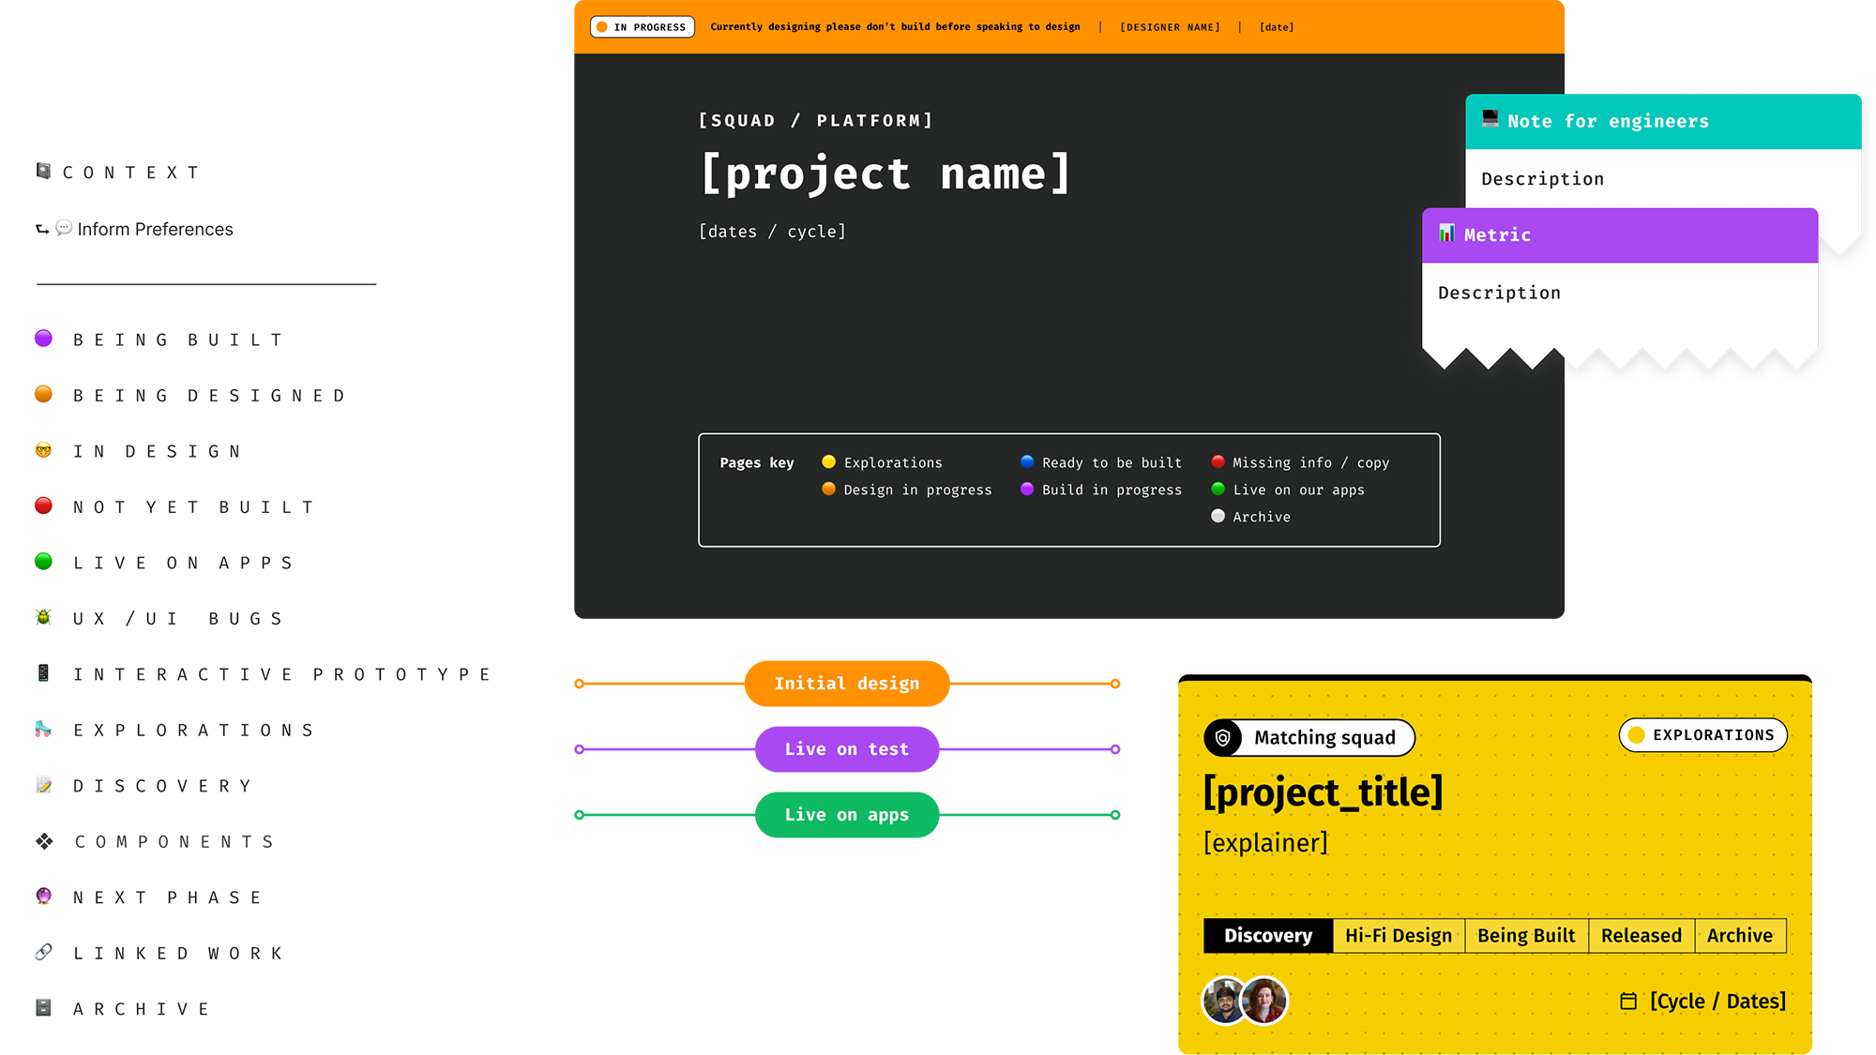Click the [SQUAD / PLATFORM] heading text

pos(815,120)
